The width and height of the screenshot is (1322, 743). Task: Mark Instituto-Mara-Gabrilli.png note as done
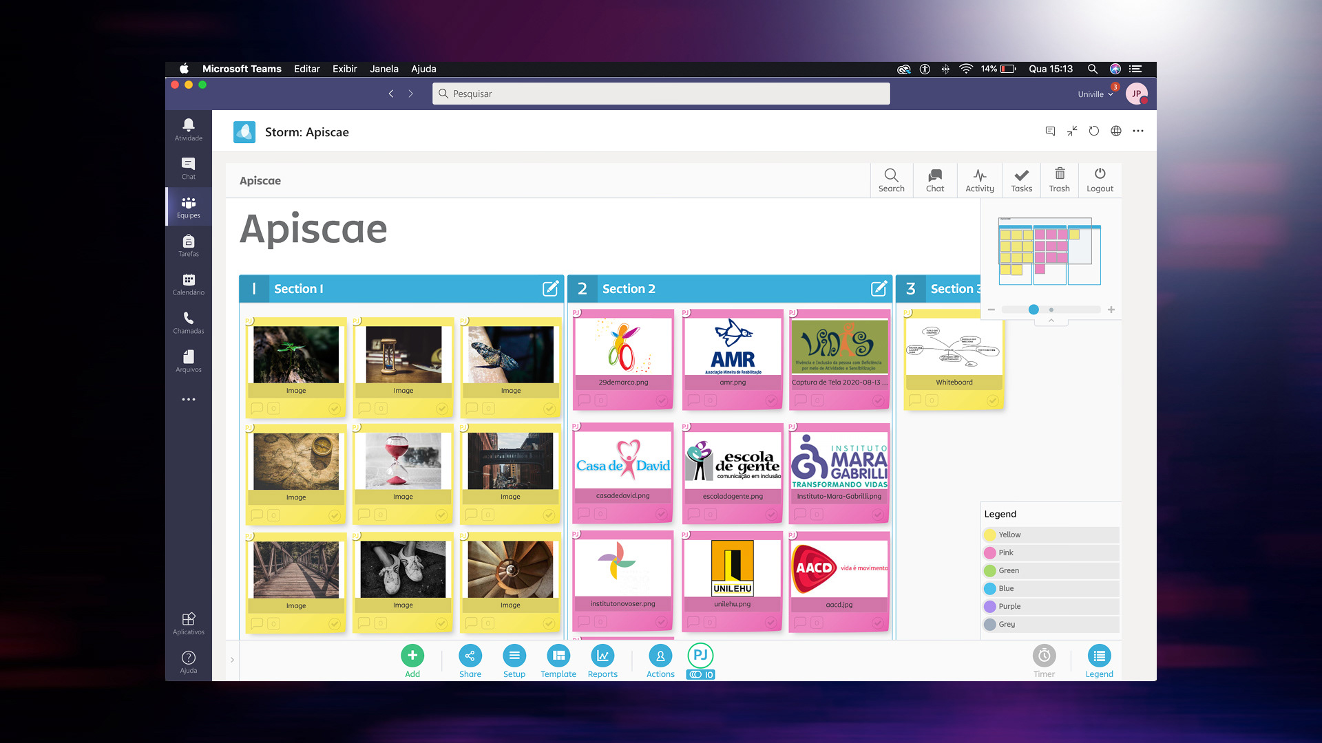click(x=877, y=515)
